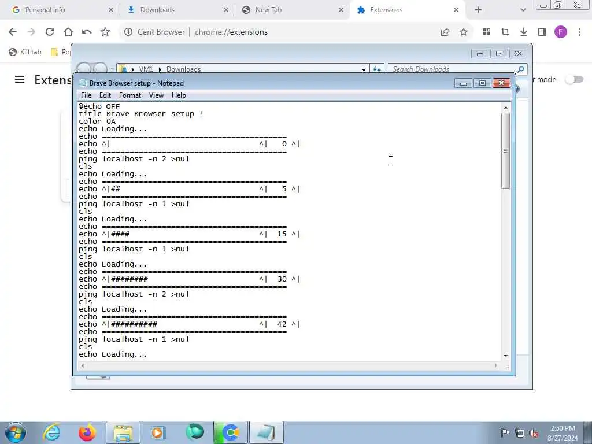Click the 'color 0A' line in Notepad

(97, 121)
